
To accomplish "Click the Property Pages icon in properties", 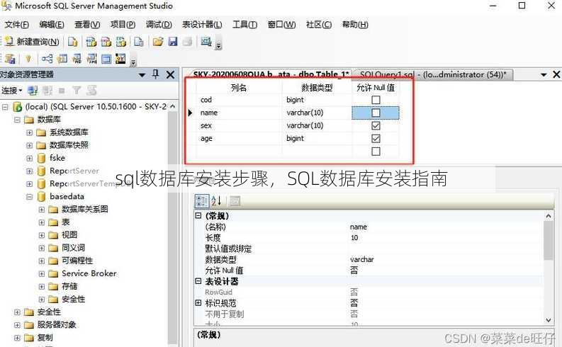I will coord(235,201).
